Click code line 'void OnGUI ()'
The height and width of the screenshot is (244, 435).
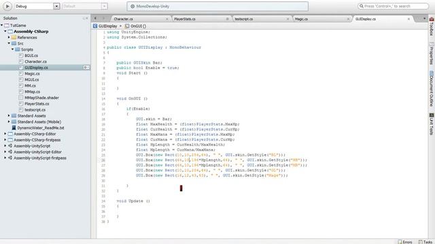132,98
